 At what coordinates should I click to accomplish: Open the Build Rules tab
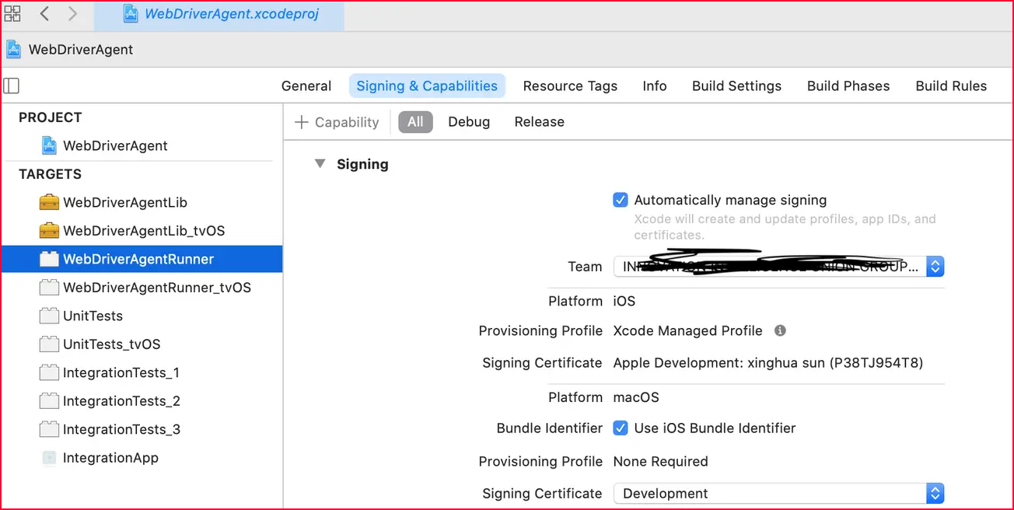pos(951,86)
